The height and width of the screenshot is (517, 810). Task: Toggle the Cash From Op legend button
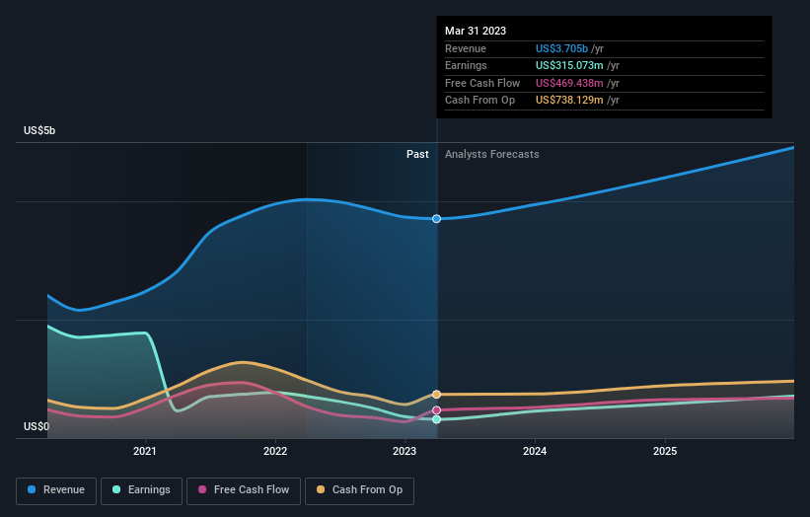pyautogui.click(x=359, y=490)
